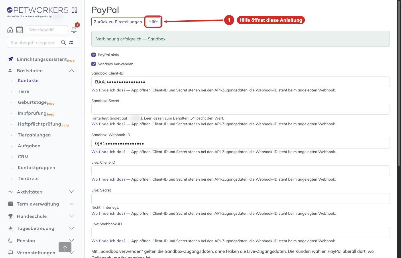Focus the Schnellzugriff quick access field
This screenshot has height=258, width=401.
click(47, 30)
